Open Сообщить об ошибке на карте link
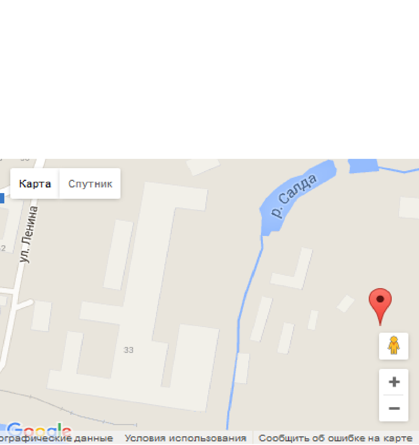This screenshot has height=445, width=419. pyautogui.click(x=335, y=438)
